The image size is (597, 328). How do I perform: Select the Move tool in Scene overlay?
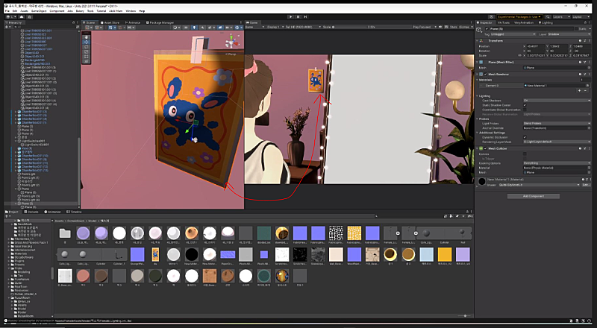pos(85,41)
